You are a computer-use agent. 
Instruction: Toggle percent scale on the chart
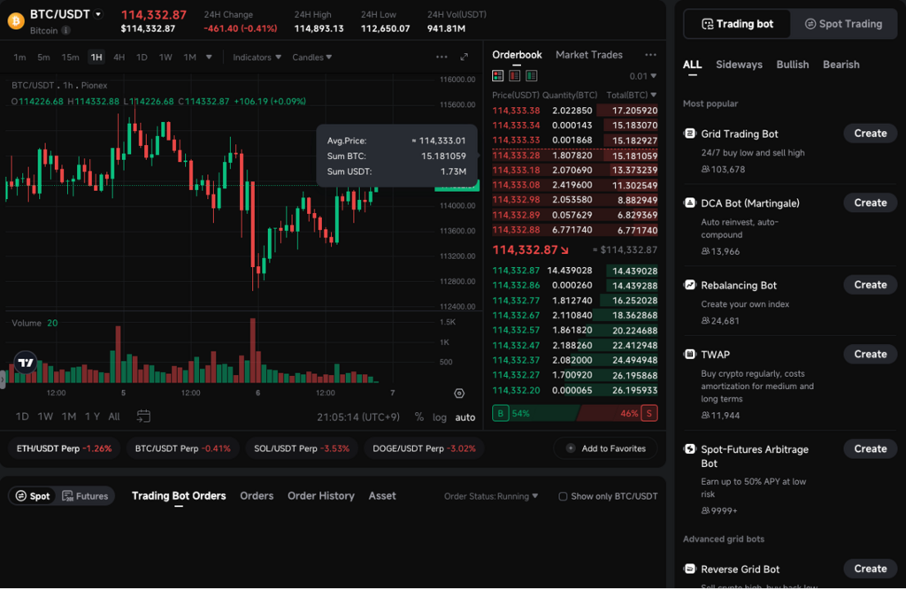pos(418,417)
